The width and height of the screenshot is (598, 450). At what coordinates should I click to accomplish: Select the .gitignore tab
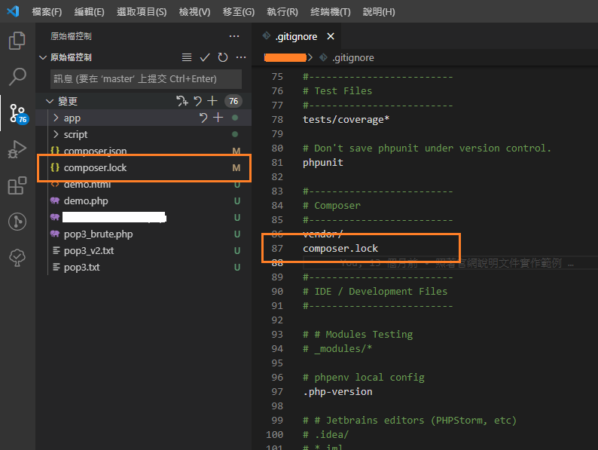tap(296, 36)
